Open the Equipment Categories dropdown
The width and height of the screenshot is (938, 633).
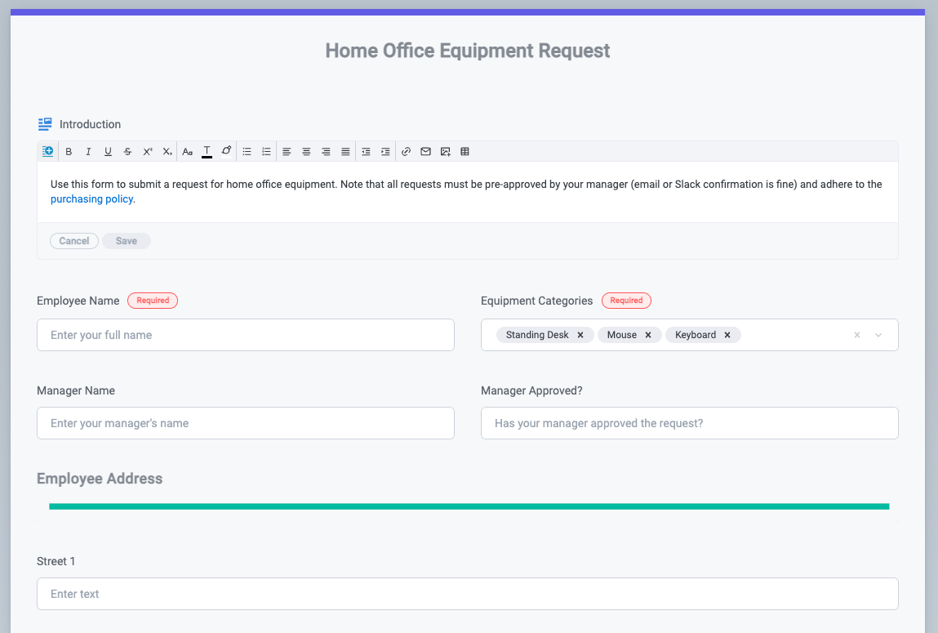(878, 335)
